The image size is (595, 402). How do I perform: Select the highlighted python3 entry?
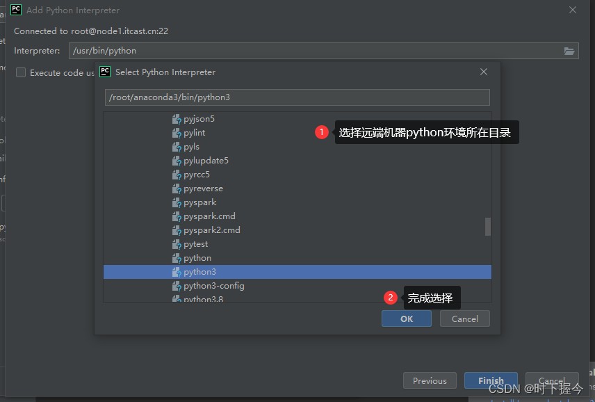tap(297, 272)
